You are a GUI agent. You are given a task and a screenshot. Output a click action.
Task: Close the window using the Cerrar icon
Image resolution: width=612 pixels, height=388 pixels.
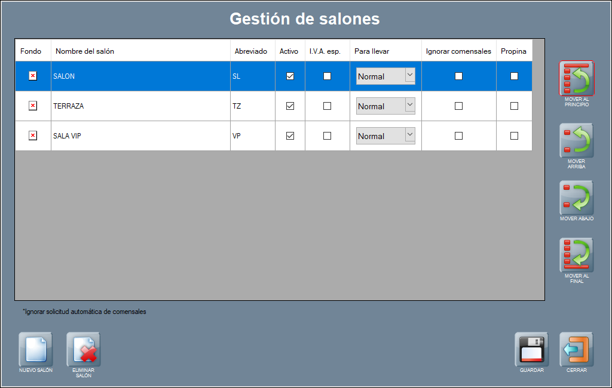(x=576, y=349)
